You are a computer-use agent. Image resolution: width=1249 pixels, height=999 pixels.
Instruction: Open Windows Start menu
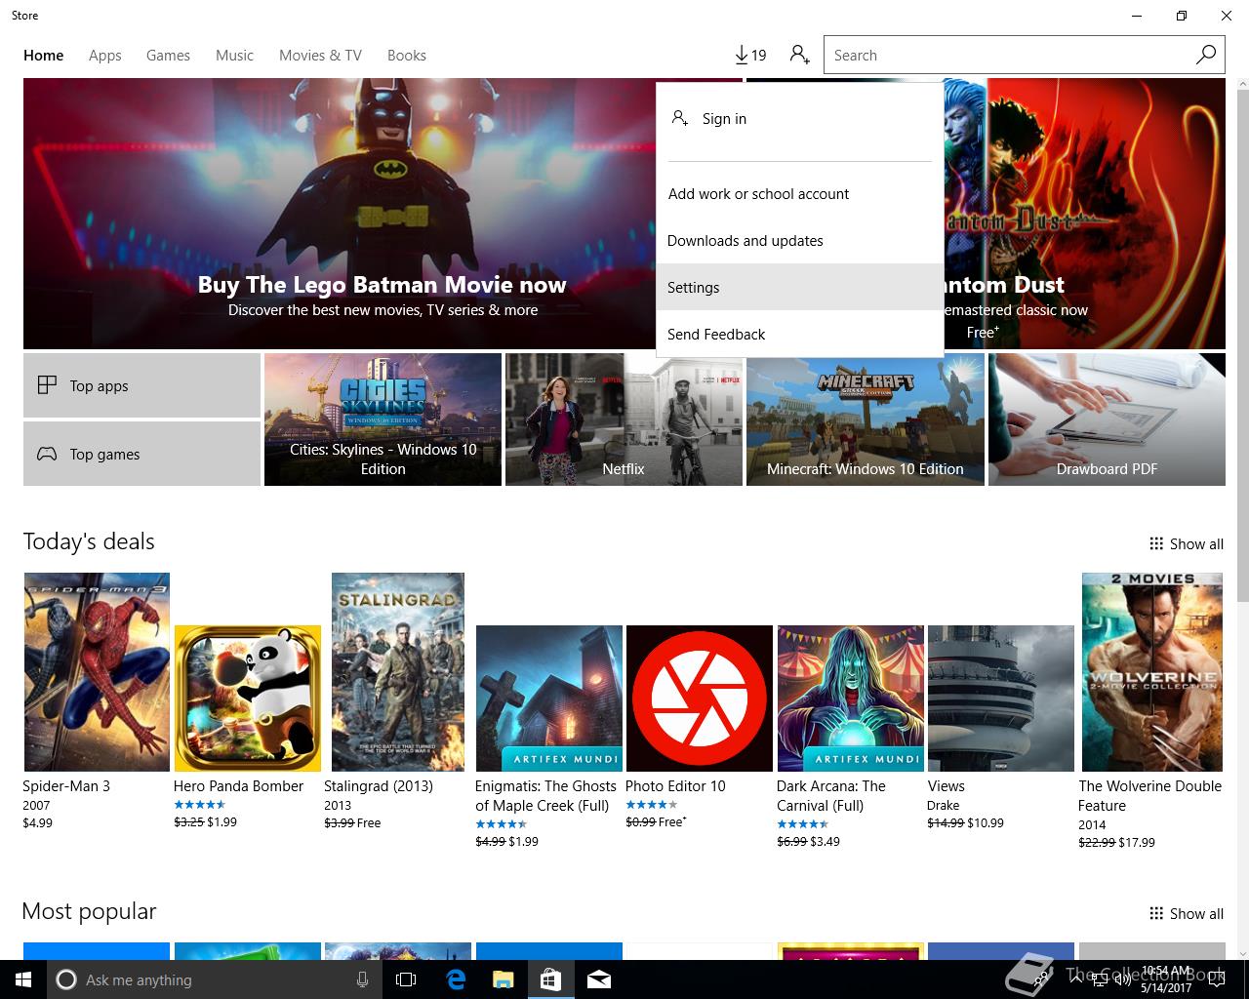(22, 979)
